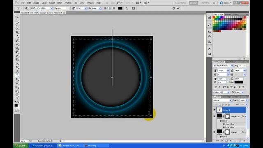Viewport: 263px width, 148px height.
Task: Open font family dropdown in options bar
Action: (51, 8)
